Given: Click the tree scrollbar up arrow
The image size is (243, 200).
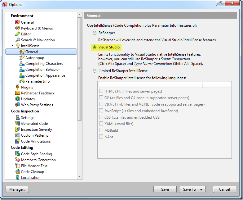Looking at the screenshot, I should [x=79, y=15].
